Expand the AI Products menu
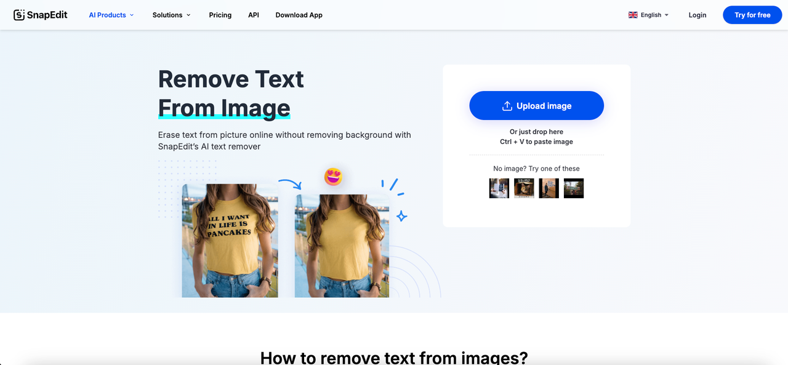The width and height of the screenshot is (788, 365). [x=111, y=15]
